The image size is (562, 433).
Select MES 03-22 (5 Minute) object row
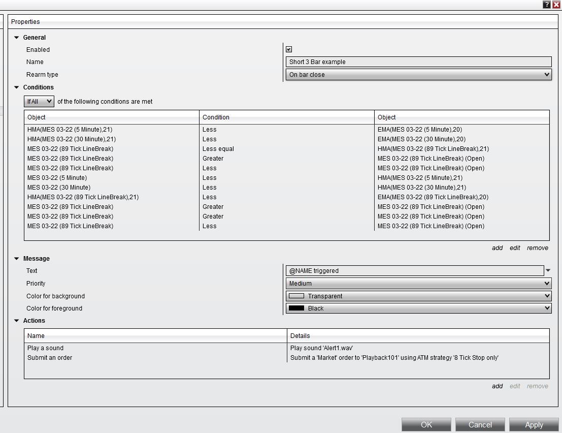point(57,178)
